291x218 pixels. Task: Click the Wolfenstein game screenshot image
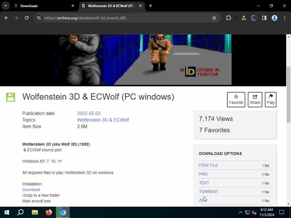[143, 60]
